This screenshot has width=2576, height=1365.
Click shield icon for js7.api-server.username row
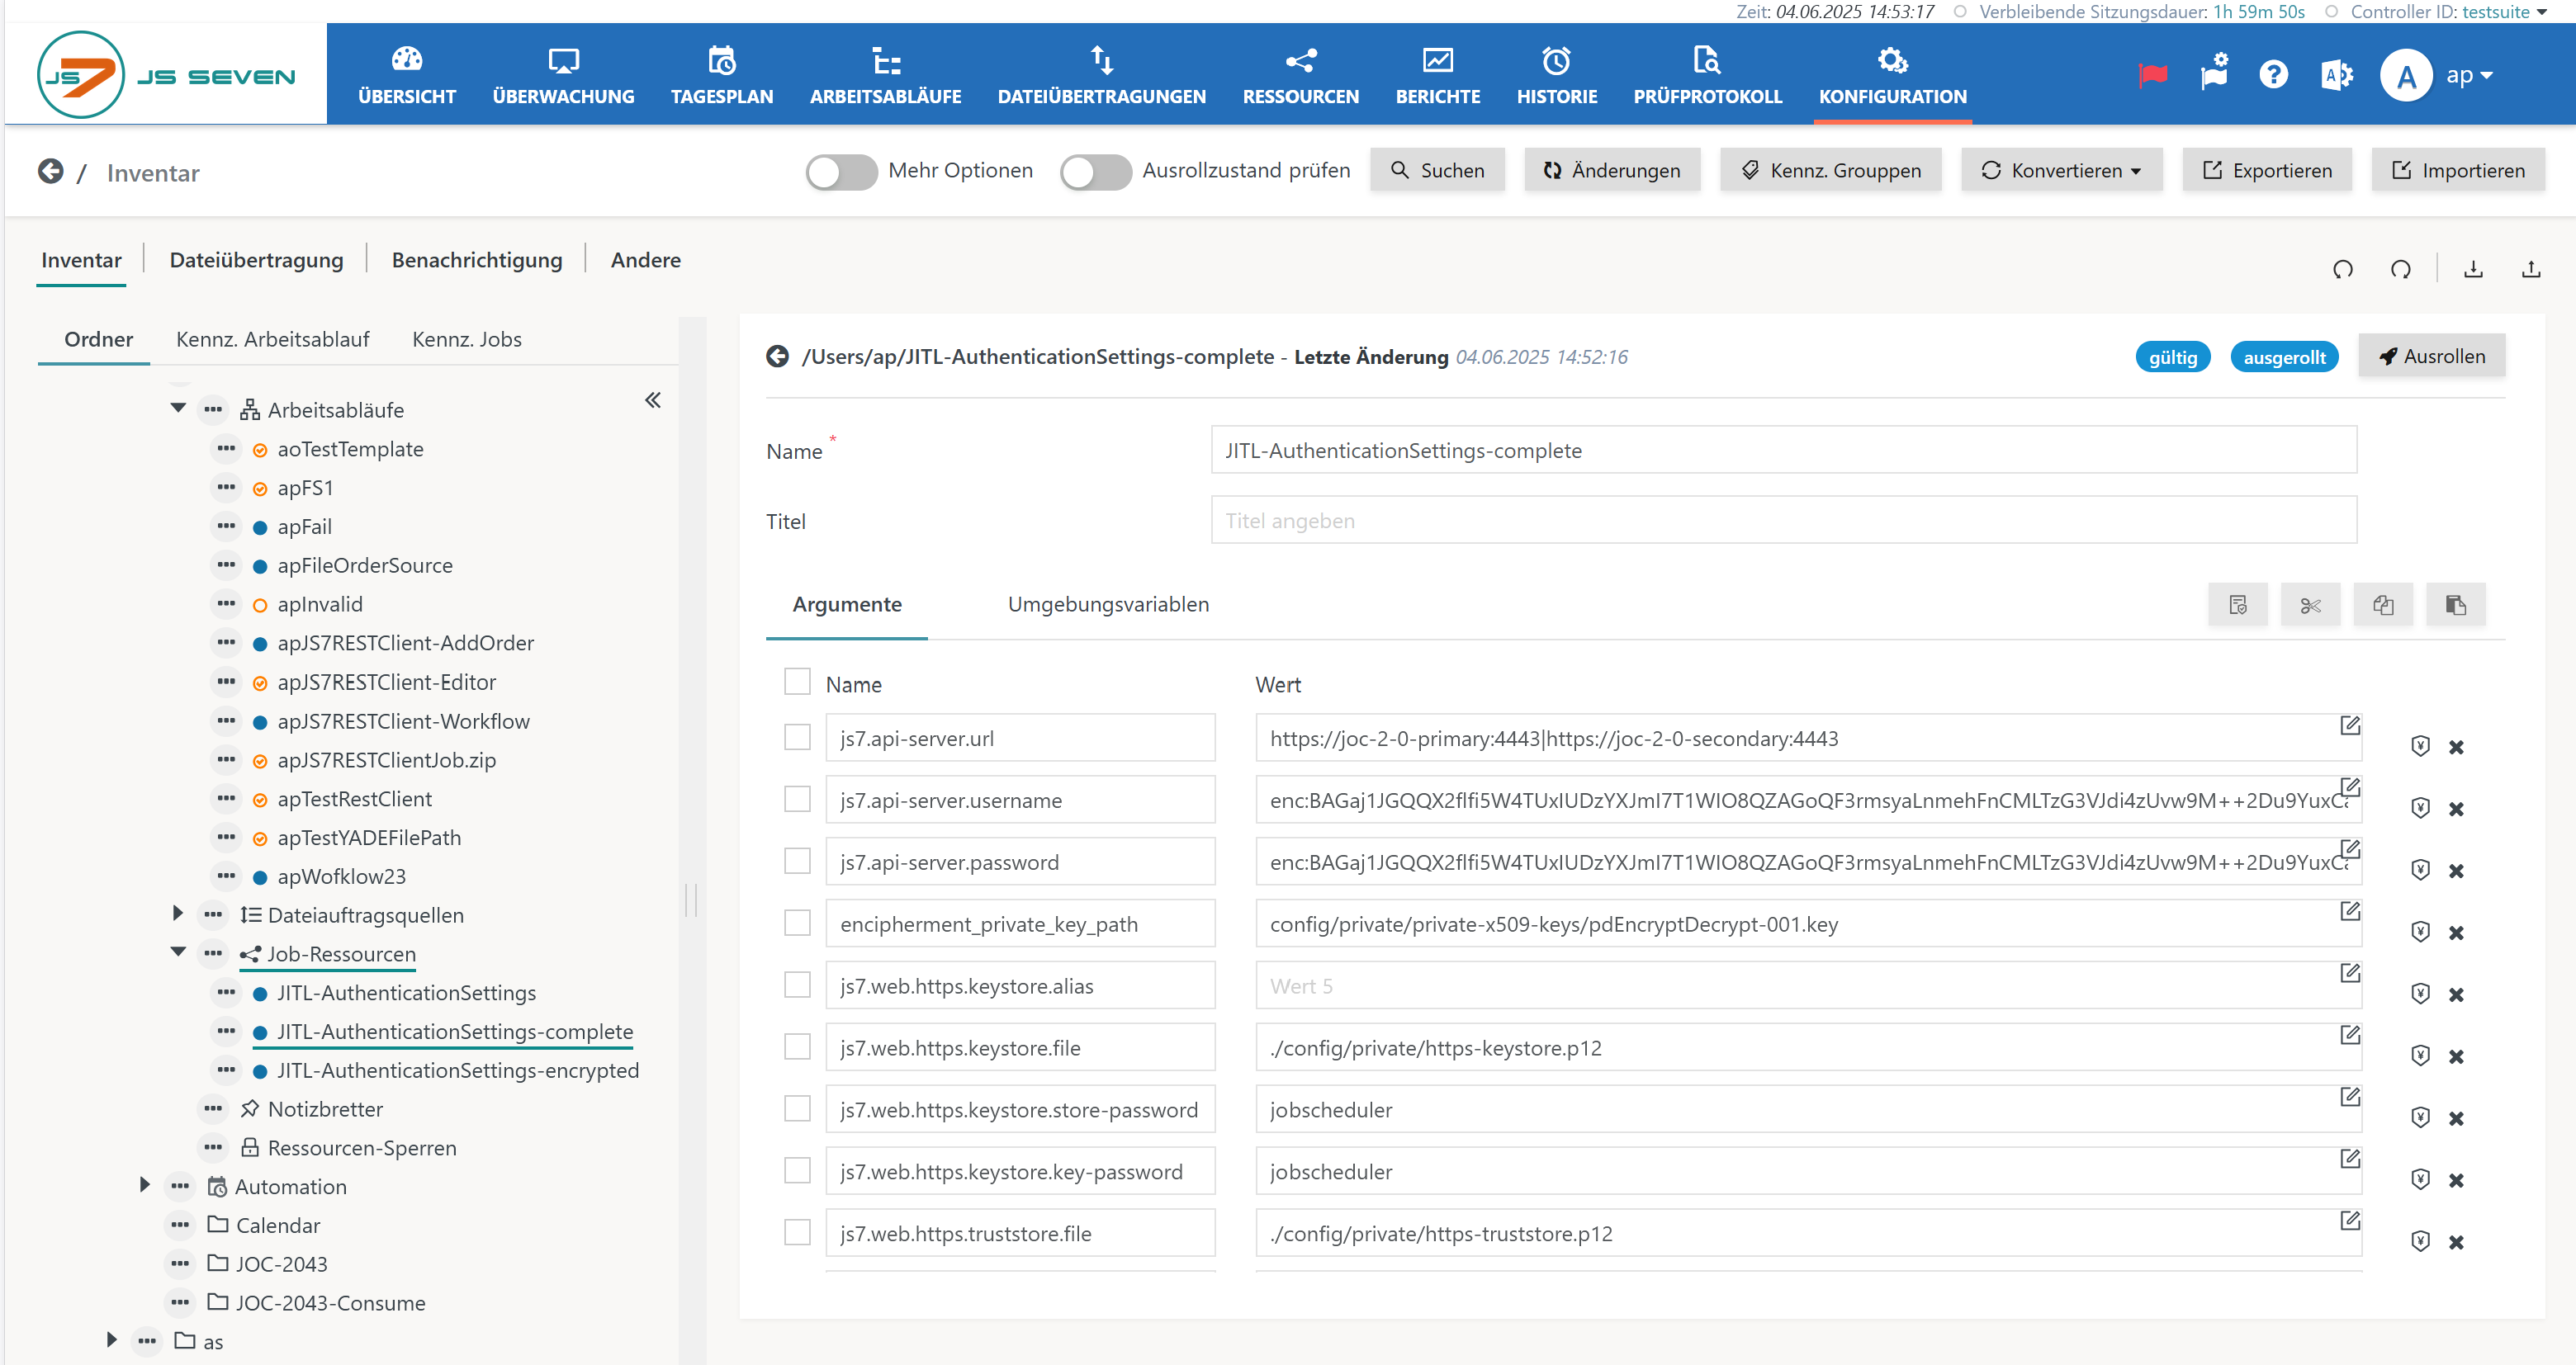[x=2420, y=809]
